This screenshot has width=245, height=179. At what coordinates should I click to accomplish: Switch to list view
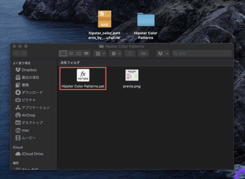[71, 54]
